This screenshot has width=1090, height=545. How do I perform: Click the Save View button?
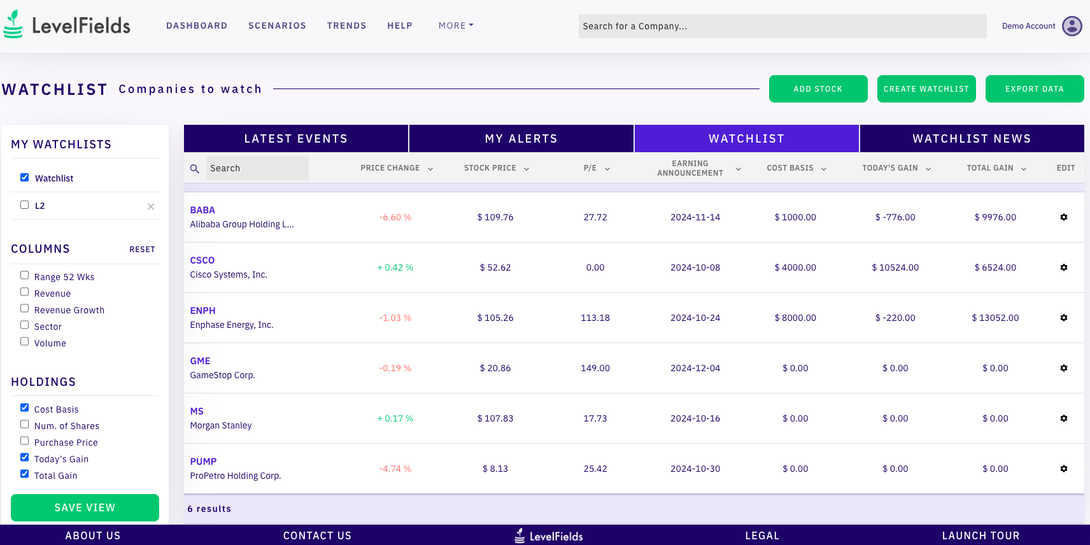click(x=85, y=507)
